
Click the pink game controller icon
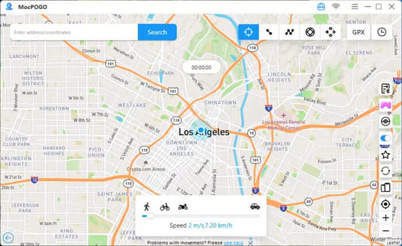[385, 105]
